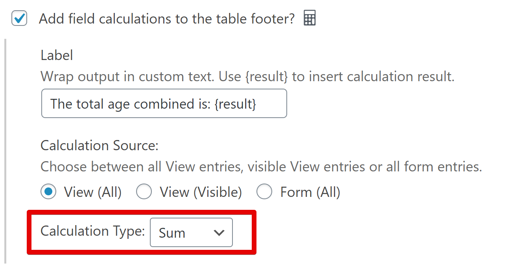Select the Form (All) radio button
The height and width of the screenshot is (271, 509).
click(264, 192)
